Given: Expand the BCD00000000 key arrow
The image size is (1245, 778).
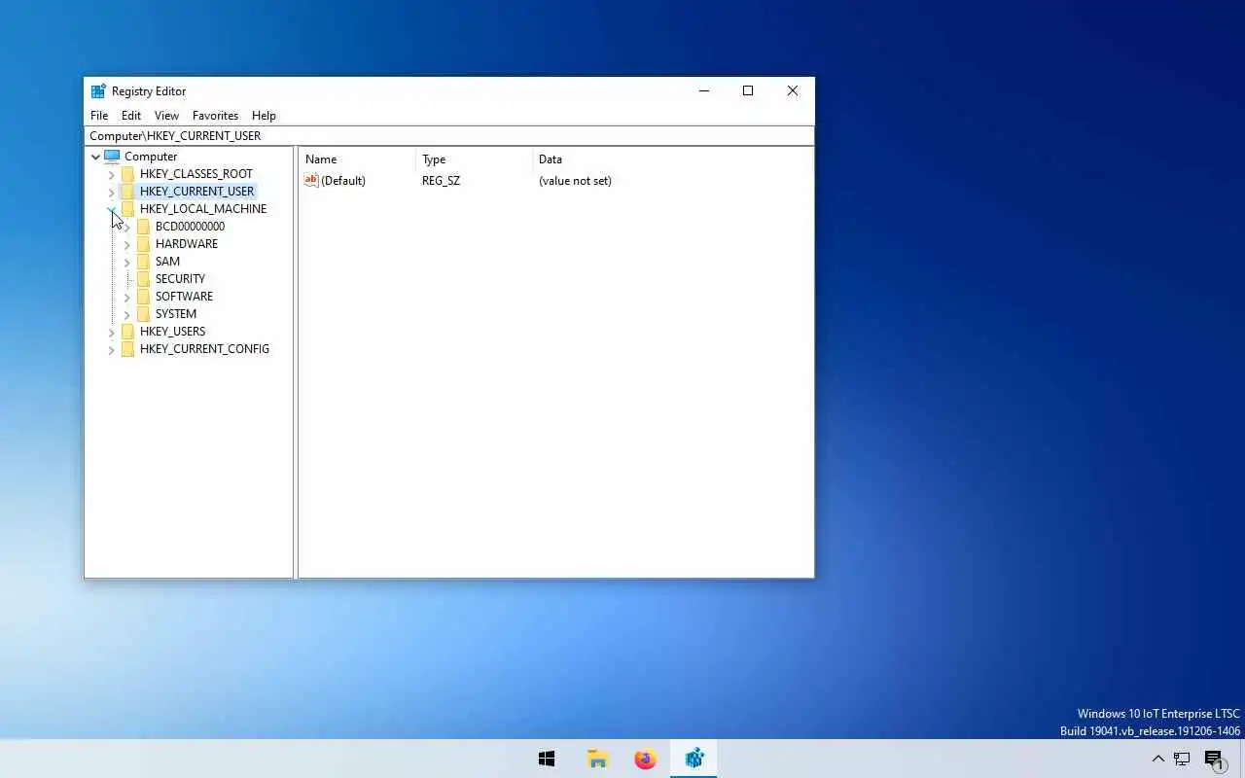Looking at the screenshot, I should [x=126, y=227].
